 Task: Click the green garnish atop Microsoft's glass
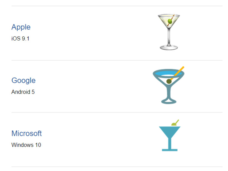[x=175, y=123]
